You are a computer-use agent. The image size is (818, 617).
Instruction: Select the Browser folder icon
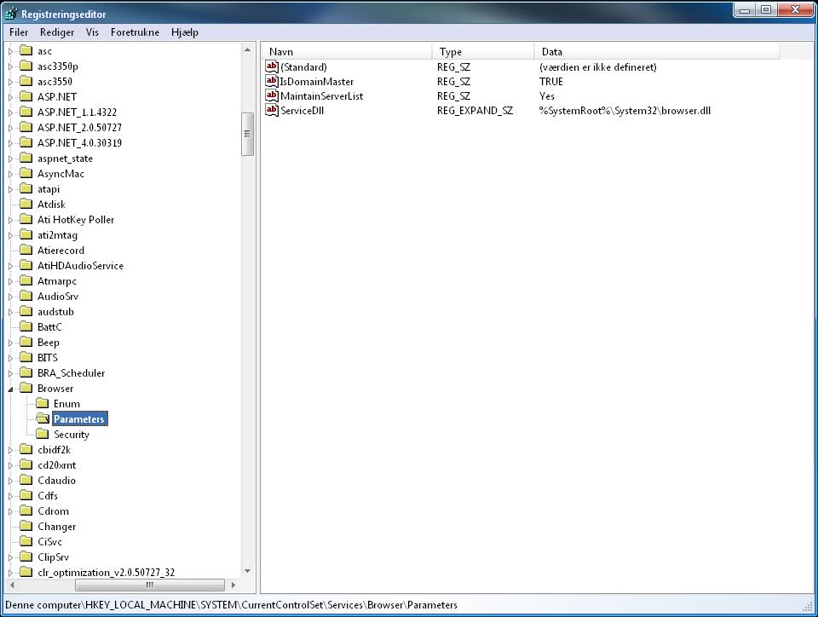[x=26, y=388]
